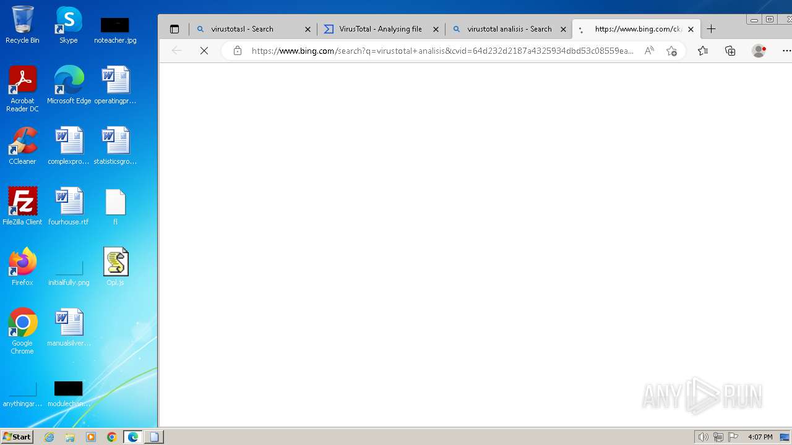Select the complexpro... Word document
Screen dimensions: 792x445
point(69,146)
